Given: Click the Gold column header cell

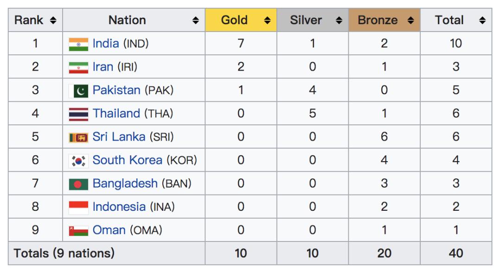Looking at the screenshot, I should [x=234, y=20].
